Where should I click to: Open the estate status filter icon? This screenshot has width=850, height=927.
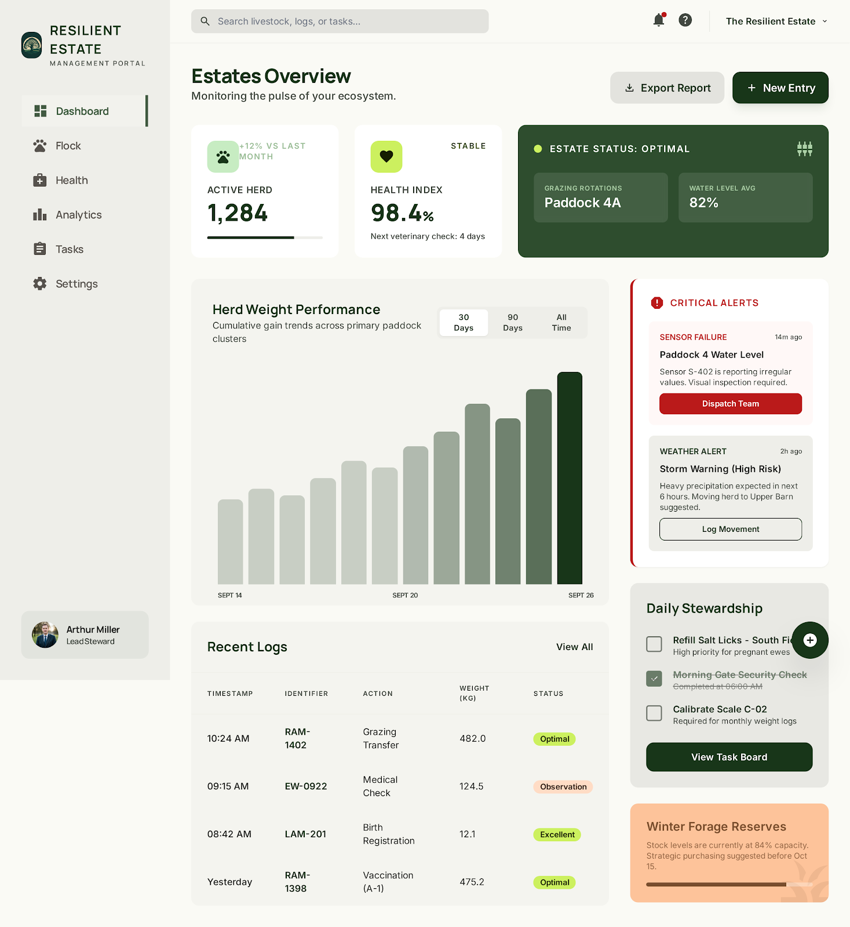point(804,149)
